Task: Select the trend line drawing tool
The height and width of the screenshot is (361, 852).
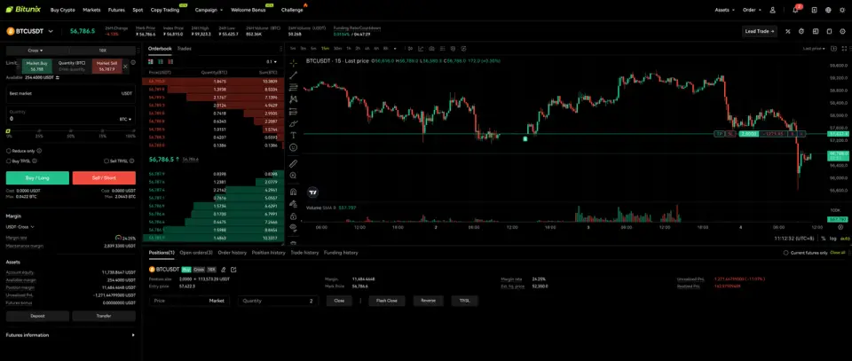Action: 293,75
